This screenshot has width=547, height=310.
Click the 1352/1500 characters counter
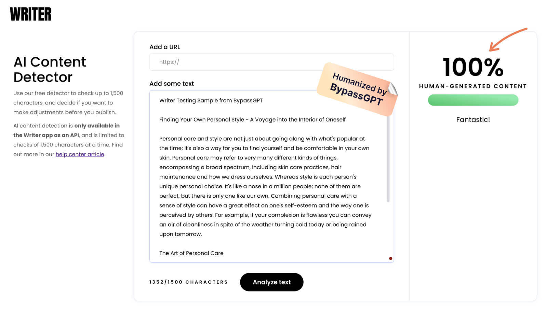(x=188, y=282)
